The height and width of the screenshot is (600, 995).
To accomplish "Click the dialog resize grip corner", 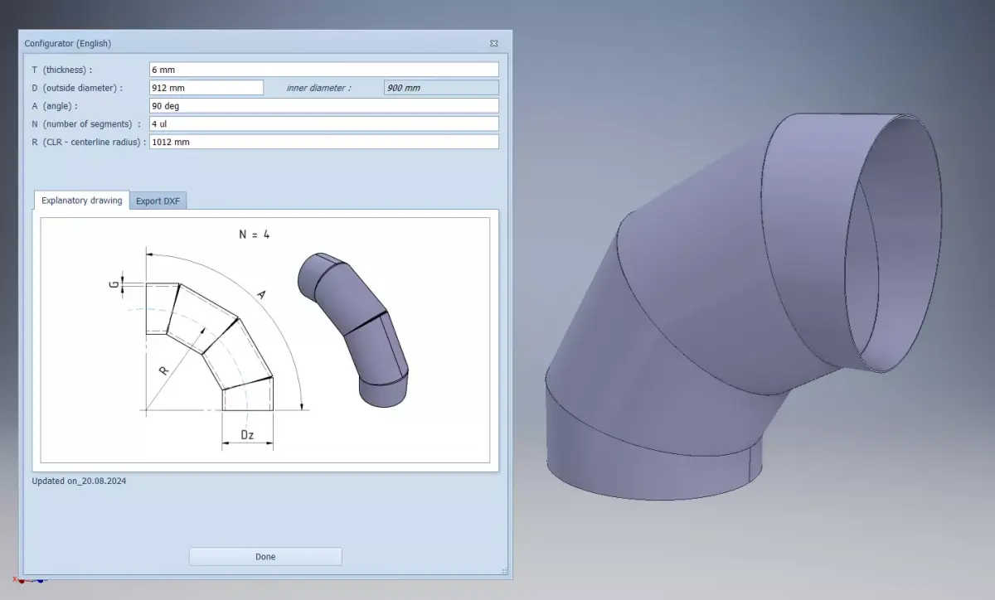I will point(505,571).
